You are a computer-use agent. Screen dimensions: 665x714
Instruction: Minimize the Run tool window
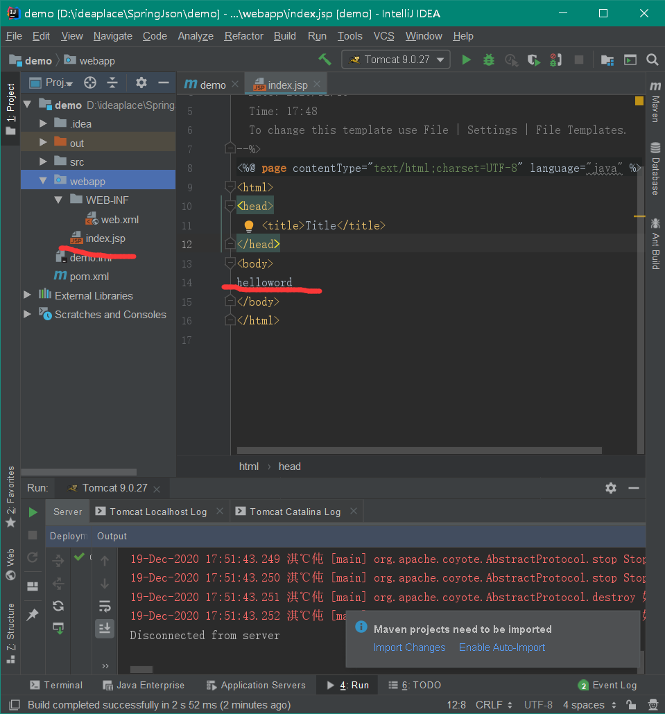634,488
